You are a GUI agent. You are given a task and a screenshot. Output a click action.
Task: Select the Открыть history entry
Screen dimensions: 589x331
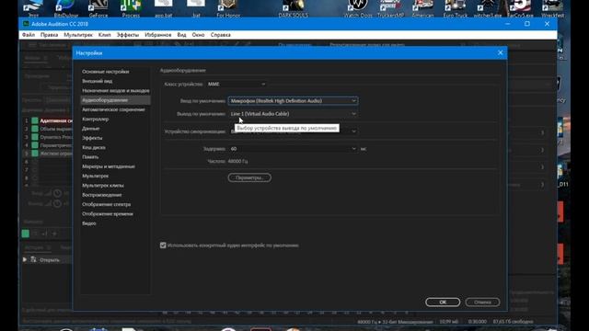tap(49, 259)
